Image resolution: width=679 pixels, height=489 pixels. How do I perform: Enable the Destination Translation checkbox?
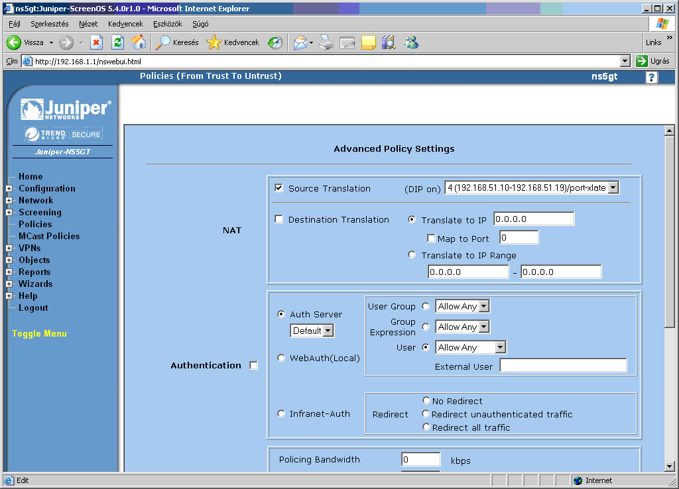pos(279,219)
